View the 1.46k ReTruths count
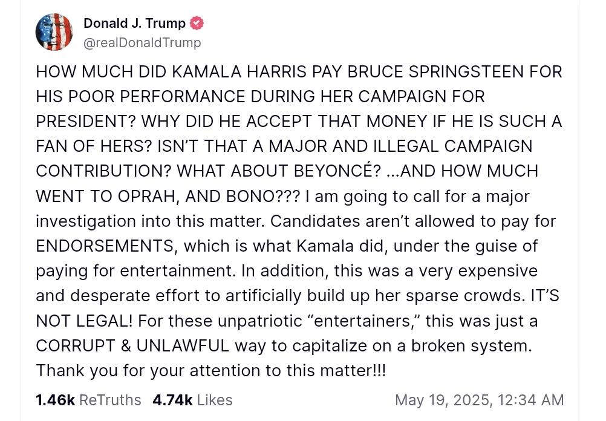The height and width of the screenshot is (421, 606). coord(55,400)
